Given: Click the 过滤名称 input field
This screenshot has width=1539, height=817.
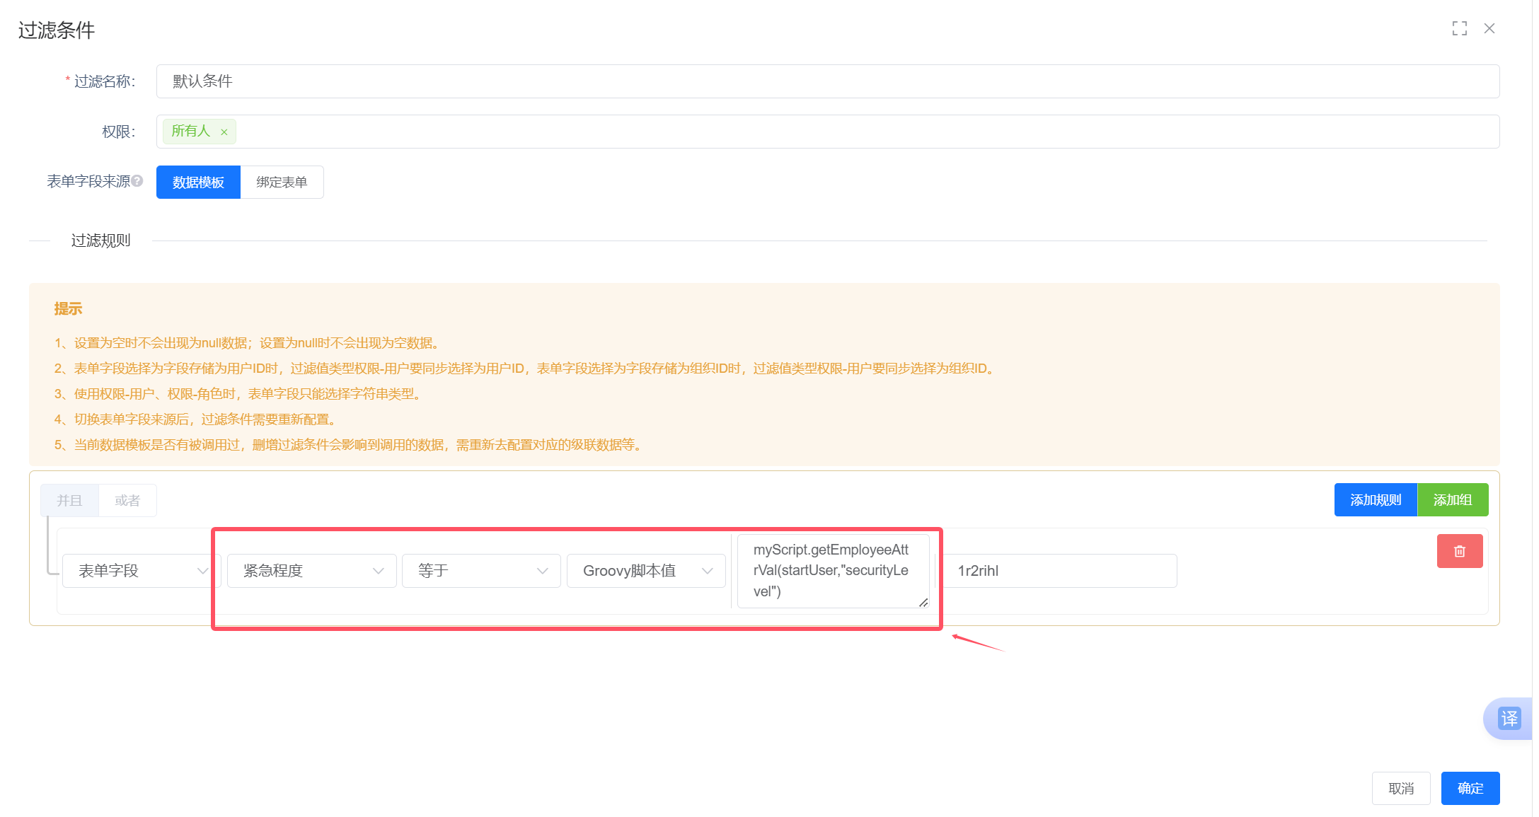Looking at the screenshot, I should click(827, 81).
